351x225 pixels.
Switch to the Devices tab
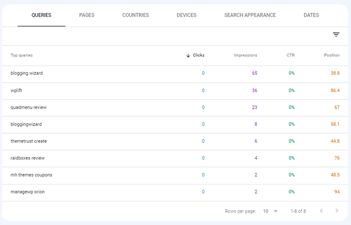(x=186, y=15)
